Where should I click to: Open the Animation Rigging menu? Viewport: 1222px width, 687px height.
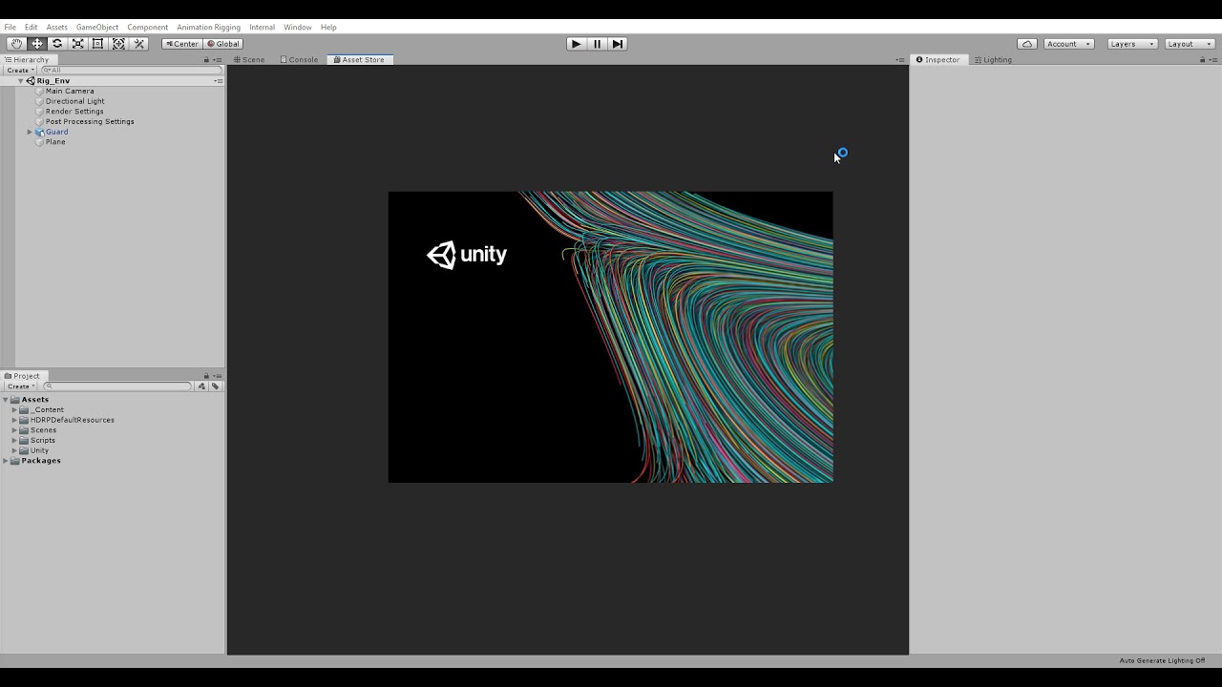click(208, 28)
